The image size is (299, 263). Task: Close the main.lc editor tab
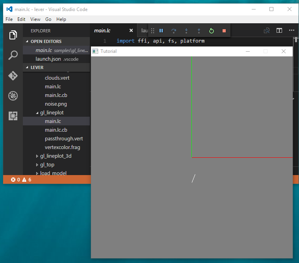[131, 30]
